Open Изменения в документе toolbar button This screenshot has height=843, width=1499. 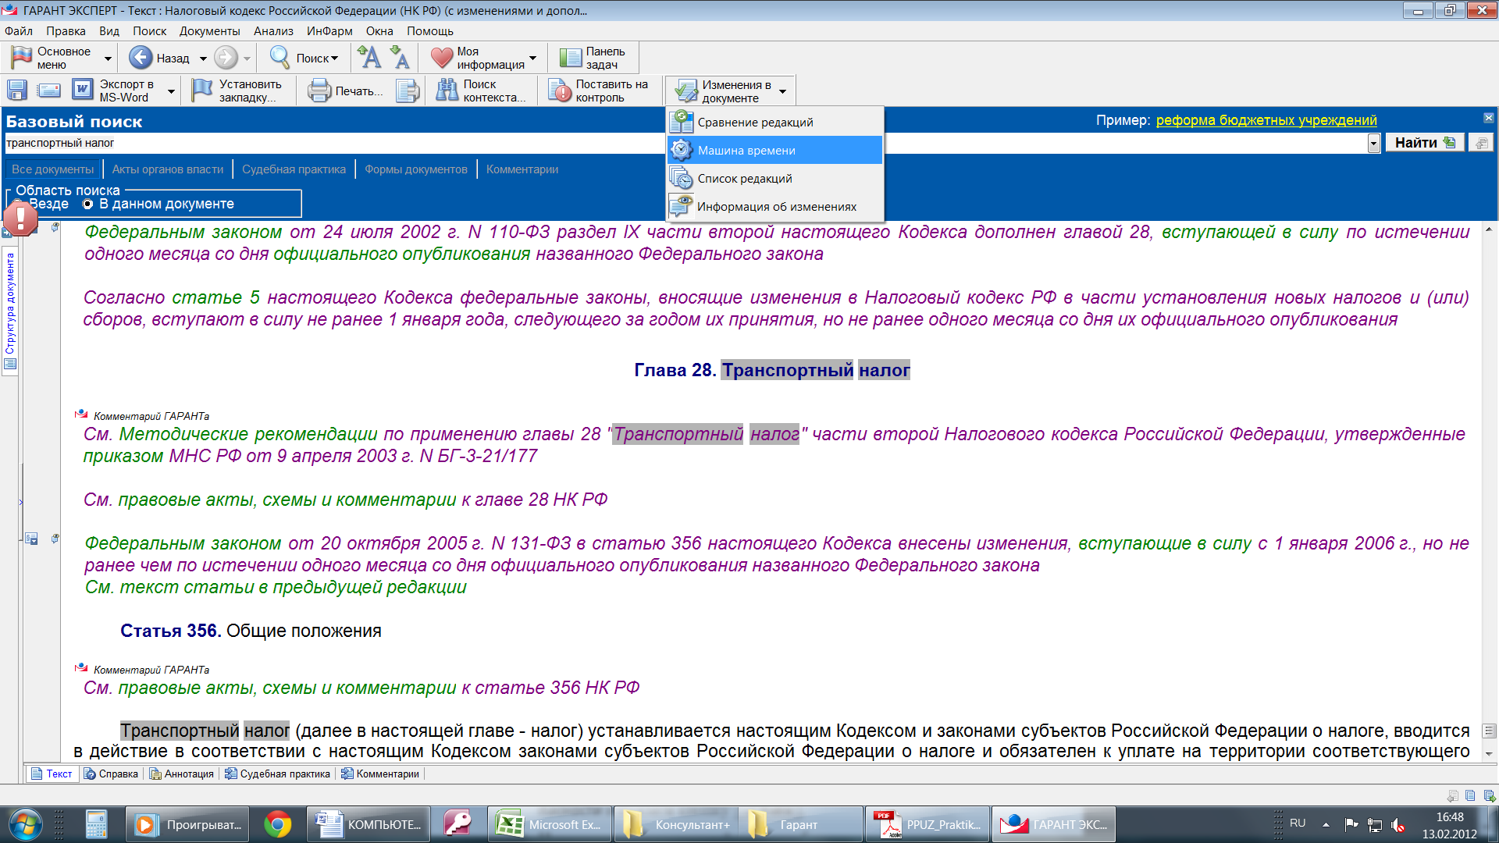[723, 91]
